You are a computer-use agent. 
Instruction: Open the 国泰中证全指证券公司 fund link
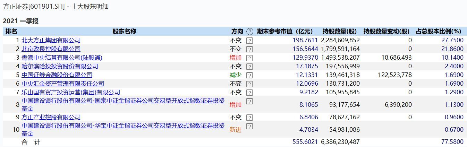click(123, 104)
